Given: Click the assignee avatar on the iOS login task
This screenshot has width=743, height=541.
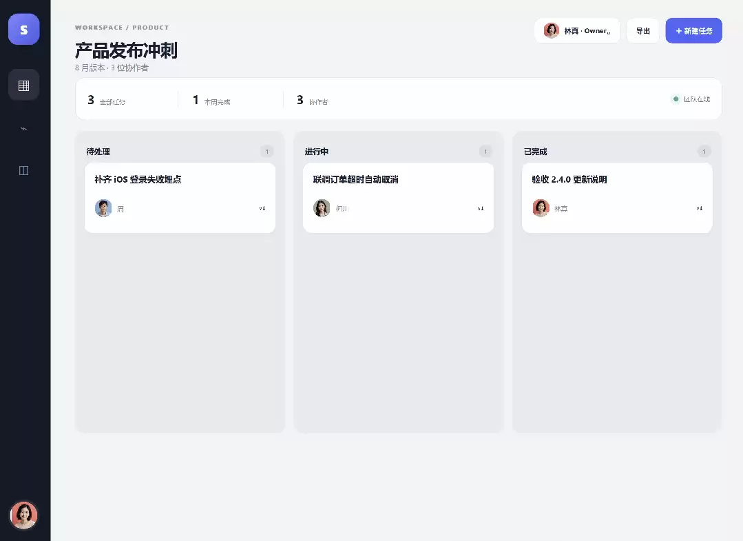Looking at the screenshot, I should click(103, 208).
